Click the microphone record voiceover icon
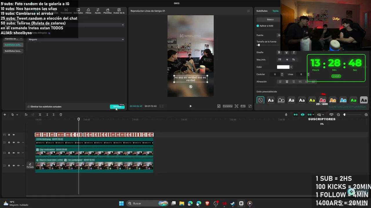 pos(286,115)
